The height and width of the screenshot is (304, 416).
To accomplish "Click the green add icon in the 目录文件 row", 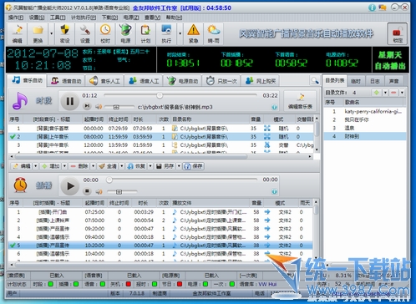I will coord(377,93).
